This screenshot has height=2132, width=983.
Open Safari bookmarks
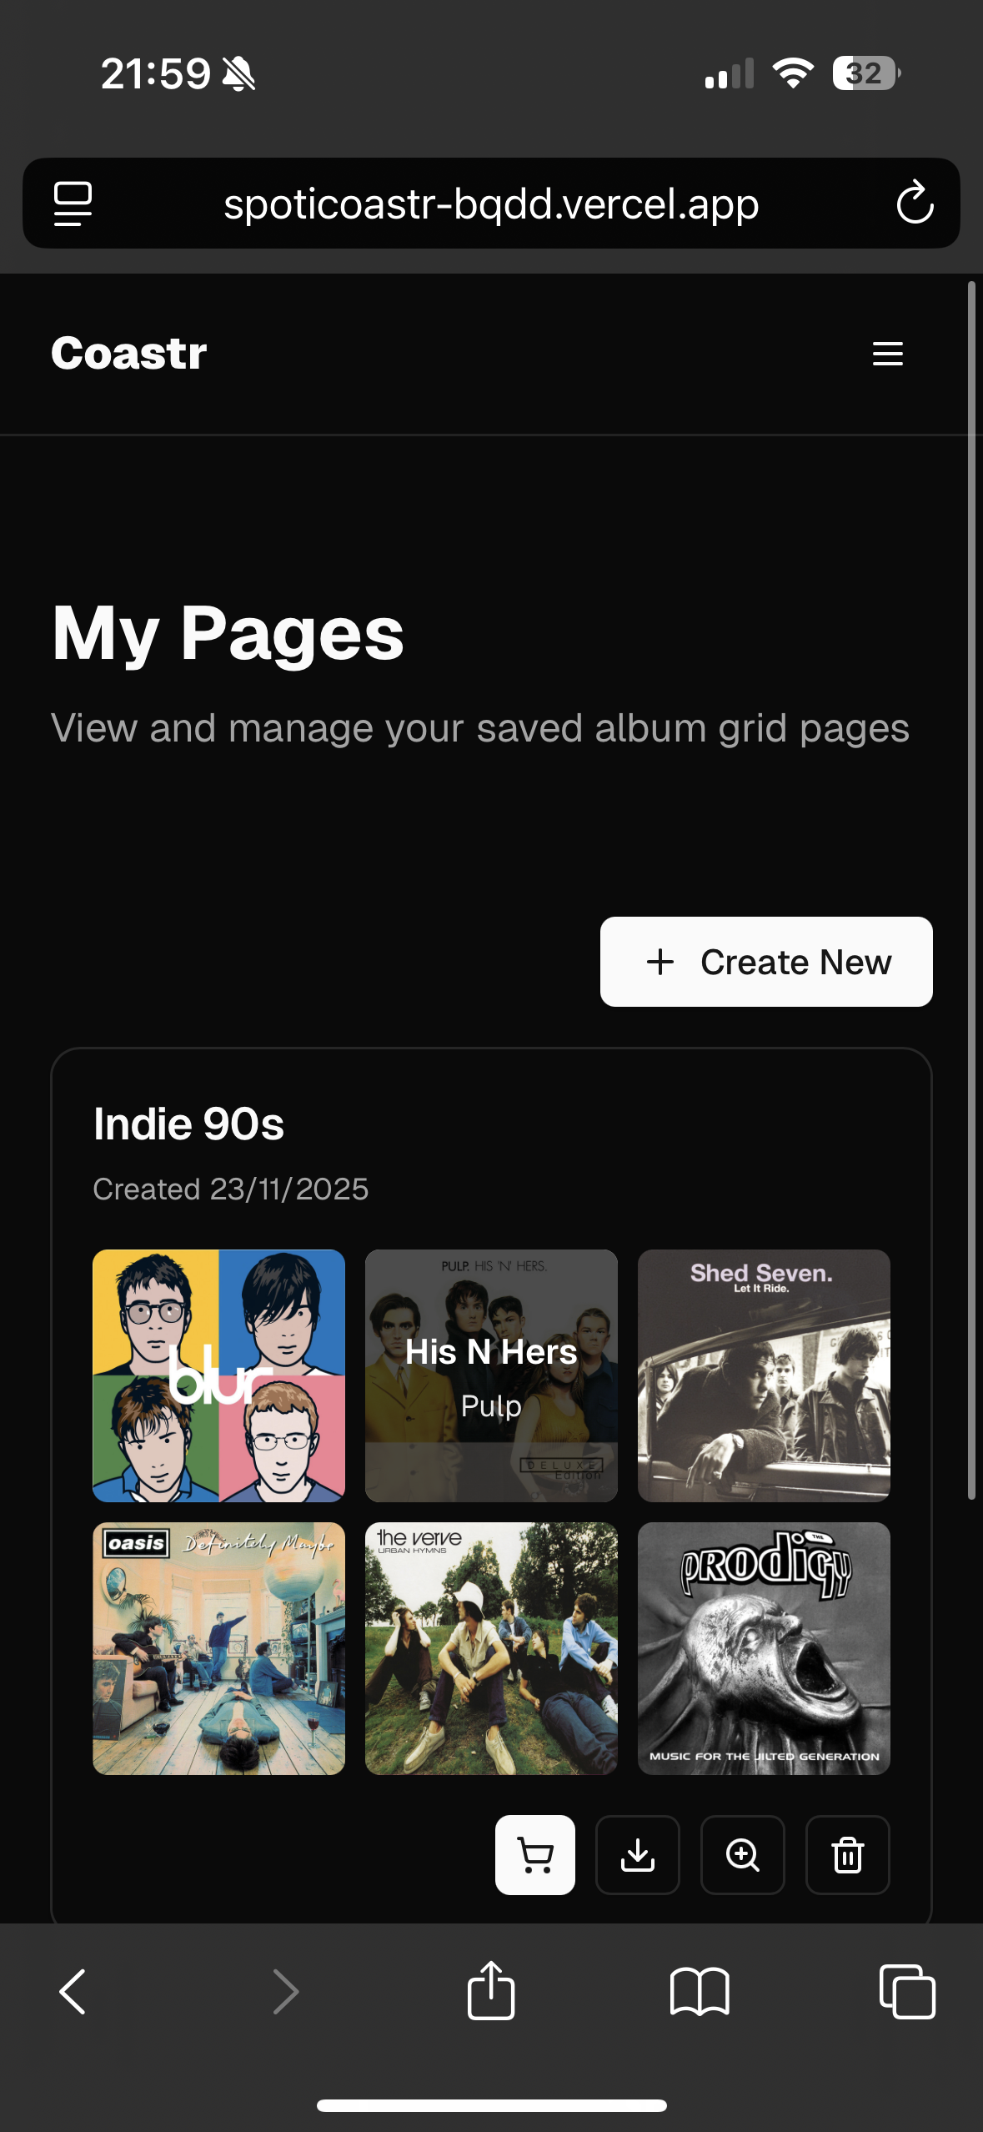(x=700, y=1990)
